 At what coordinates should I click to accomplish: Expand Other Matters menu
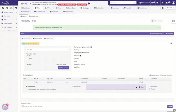(9, 24)
